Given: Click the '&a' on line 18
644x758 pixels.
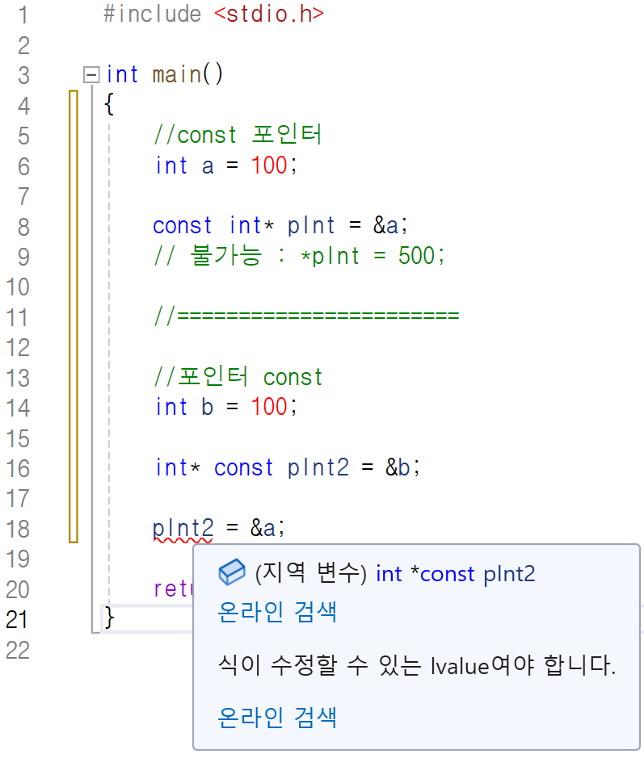Looking at the screenshot, I should (263, 529).
